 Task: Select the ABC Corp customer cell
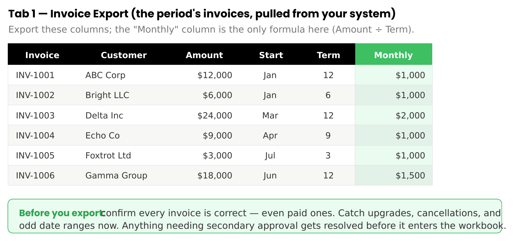pos(106,75)
